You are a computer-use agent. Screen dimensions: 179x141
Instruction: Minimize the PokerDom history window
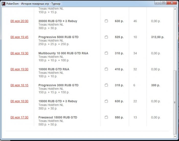158,3
